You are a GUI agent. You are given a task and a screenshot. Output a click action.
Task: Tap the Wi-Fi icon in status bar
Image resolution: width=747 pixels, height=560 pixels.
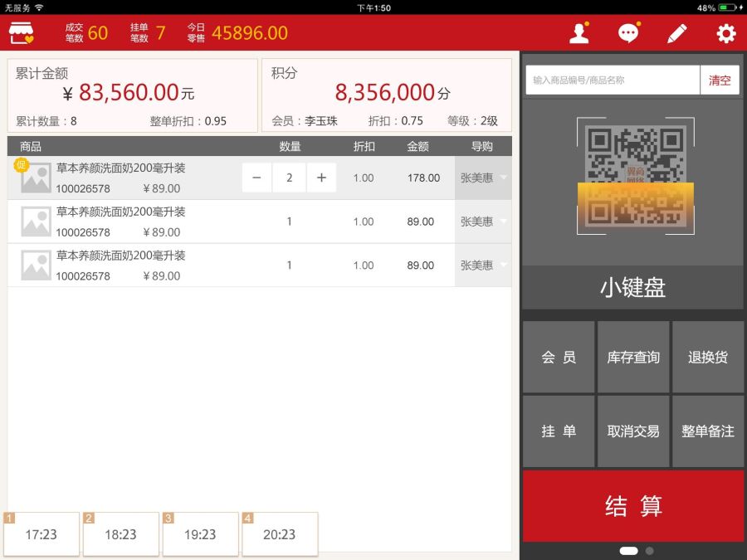[x=40, y=7]
